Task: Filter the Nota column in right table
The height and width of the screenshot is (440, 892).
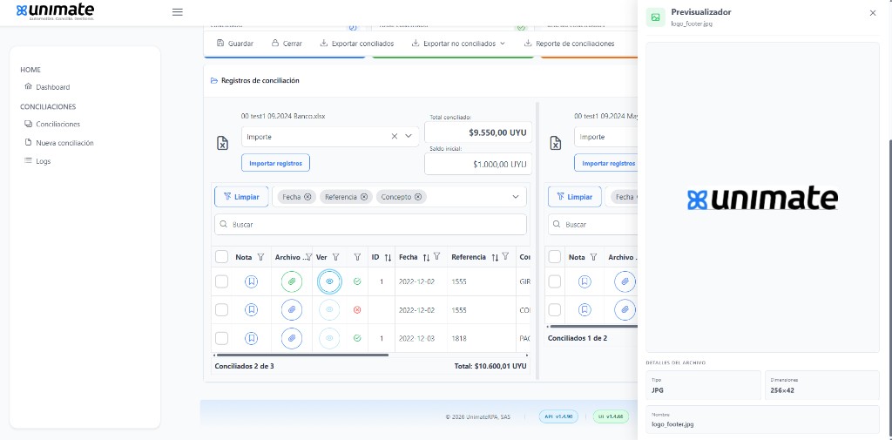Action: point(594,257)
